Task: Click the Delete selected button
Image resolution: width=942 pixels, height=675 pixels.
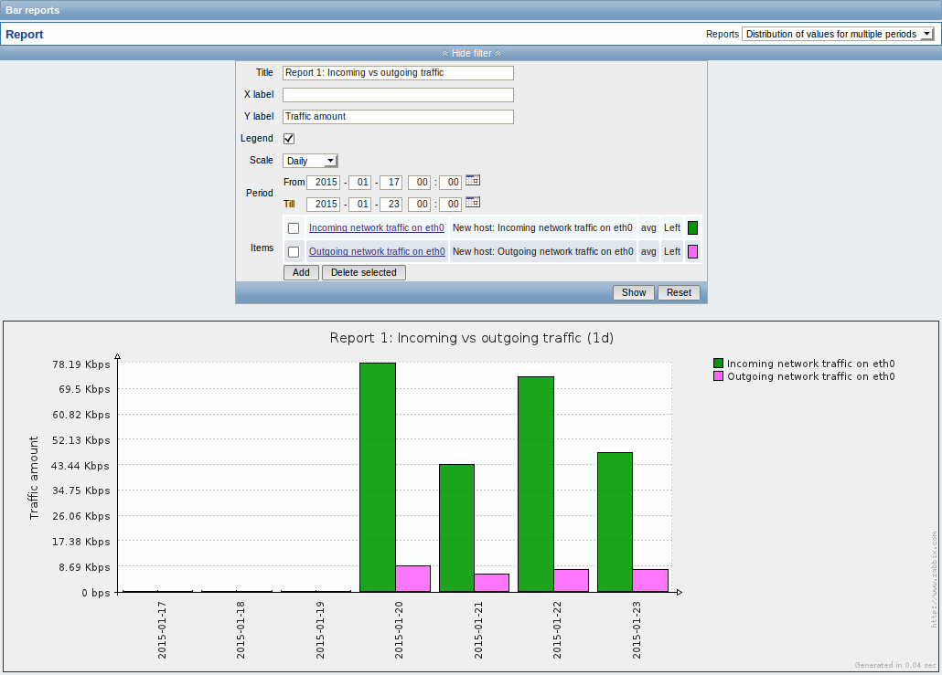Action: pos(363,272)
